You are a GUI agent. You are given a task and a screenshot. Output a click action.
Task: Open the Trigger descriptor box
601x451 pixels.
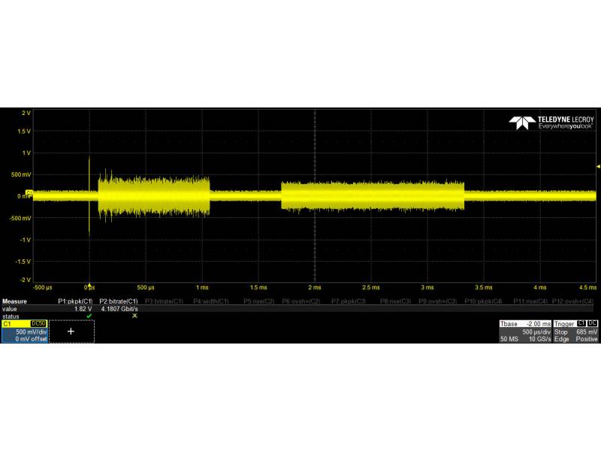coord(563,323)
